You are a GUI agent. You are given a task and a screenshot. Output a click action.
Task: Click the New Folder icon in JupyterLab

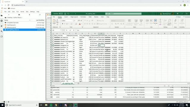pyautogui.click(x=19, y=15)
